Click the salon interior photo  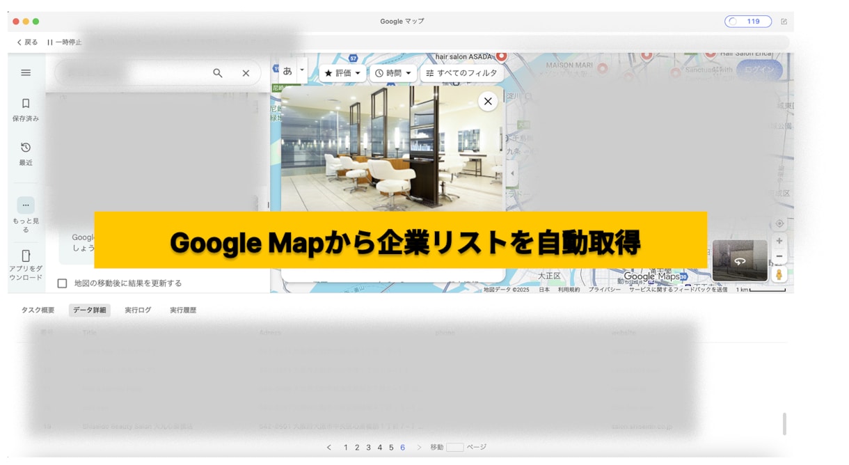[392, 148]
